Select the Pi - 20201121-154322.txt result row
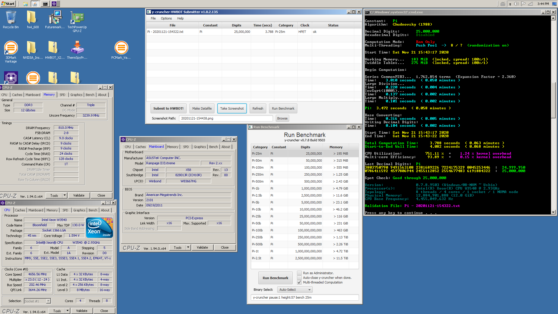 pos(254,32)
